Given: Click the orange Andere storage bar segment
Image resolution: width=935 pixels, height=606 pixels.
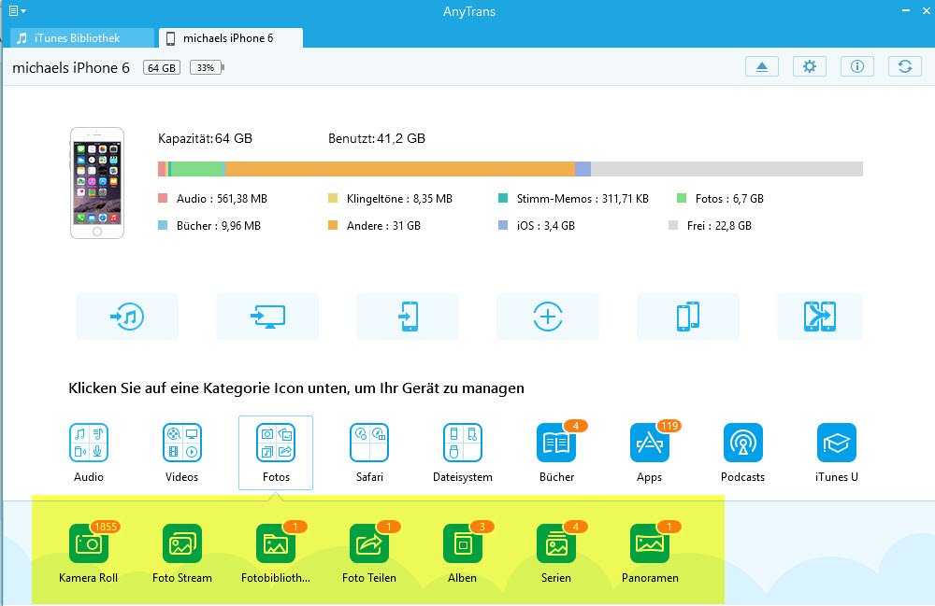Looking at the screenshot, I should [x=399, y=169].
